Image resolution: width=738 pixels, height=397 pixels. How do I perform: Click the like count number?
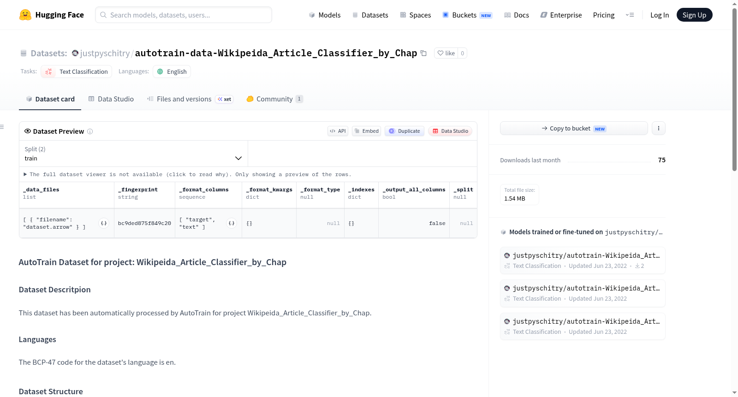click(x=463, y=53)
